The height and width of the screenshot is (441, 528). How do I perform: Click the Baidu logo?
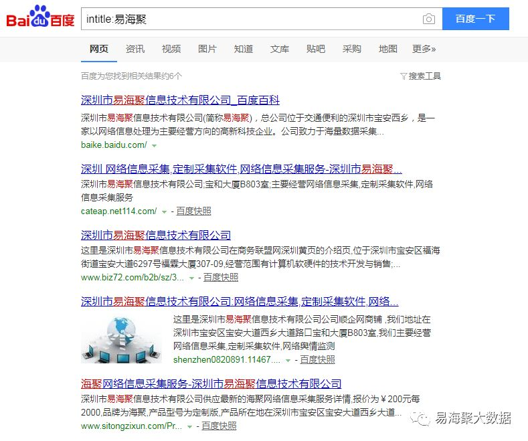click(x=40, y=17)
